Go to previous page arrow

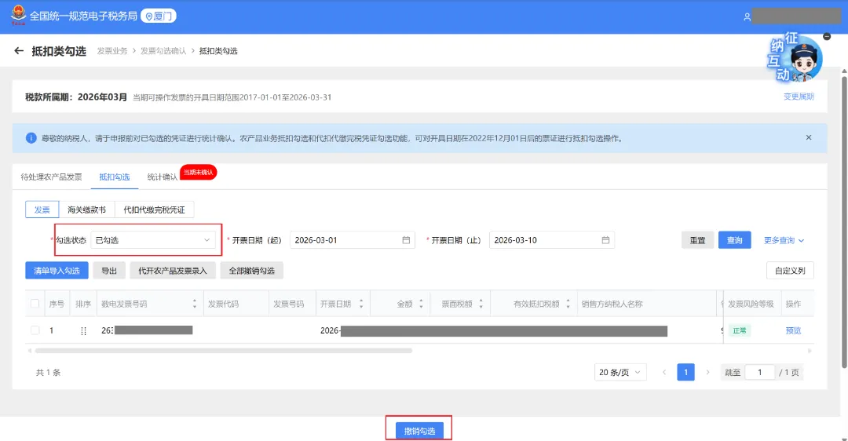click(664, 373)
